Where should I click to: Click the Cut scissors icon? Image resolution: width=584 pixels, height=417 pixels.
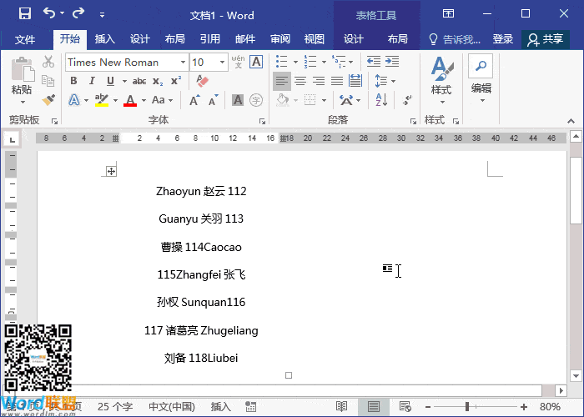click(48, 62)
